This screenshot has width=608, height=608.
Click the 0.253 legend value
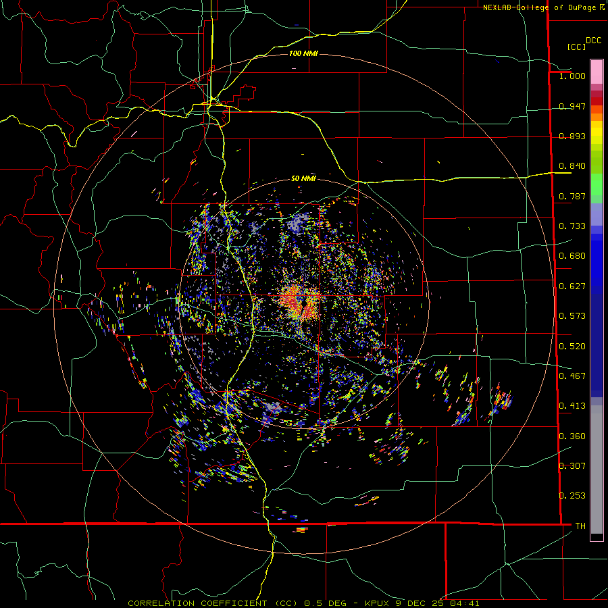tap(572, 496)
